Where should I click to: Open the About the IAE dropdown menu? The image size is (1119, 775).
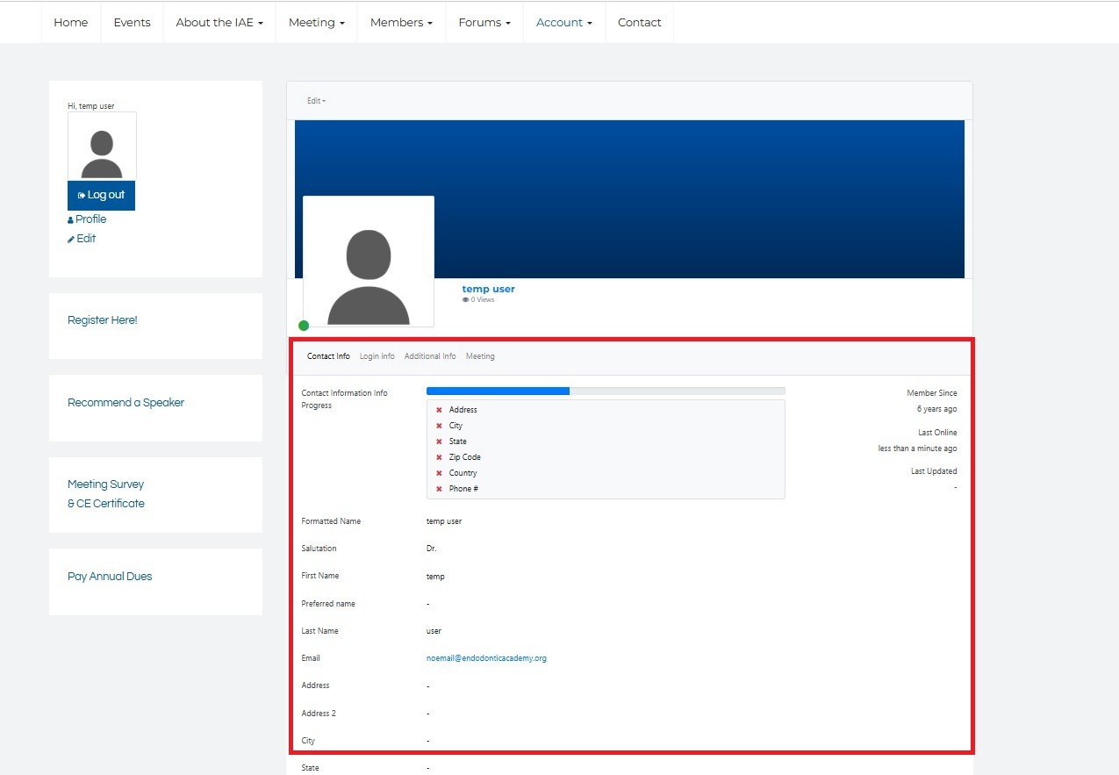click(219, 23)
